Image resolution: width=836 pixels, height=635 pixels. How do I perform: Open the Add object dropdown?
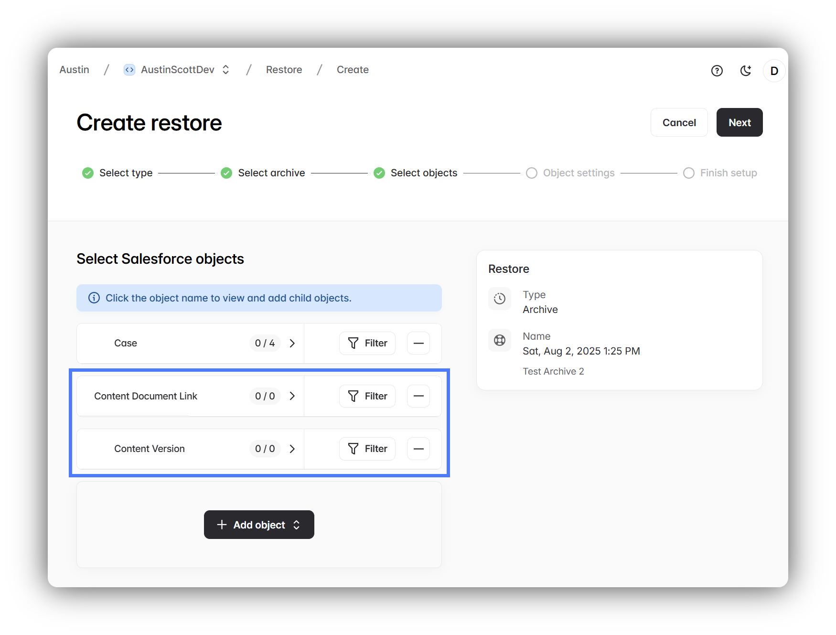(259, 525)
